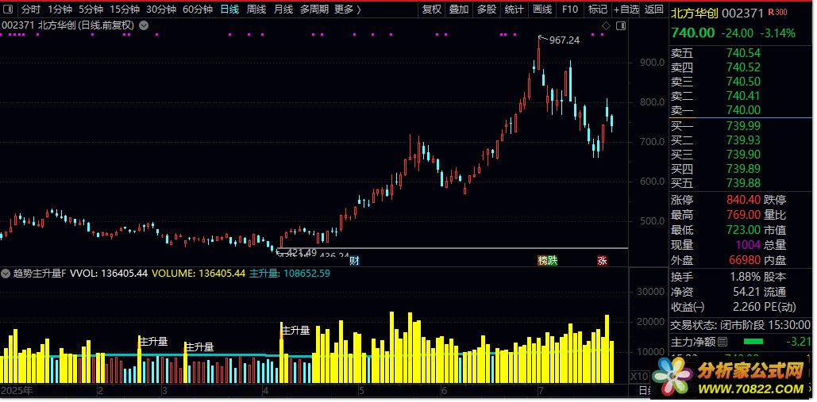This screenshot has height=402, width=817.
Task: Click the green 主力净额 progress bar
Action: tap(753, 342)
